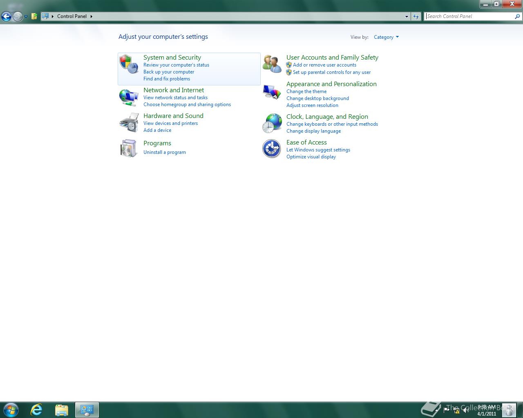Click the user picture tile on taskbar
523x418 pixels.
[509, 410]
